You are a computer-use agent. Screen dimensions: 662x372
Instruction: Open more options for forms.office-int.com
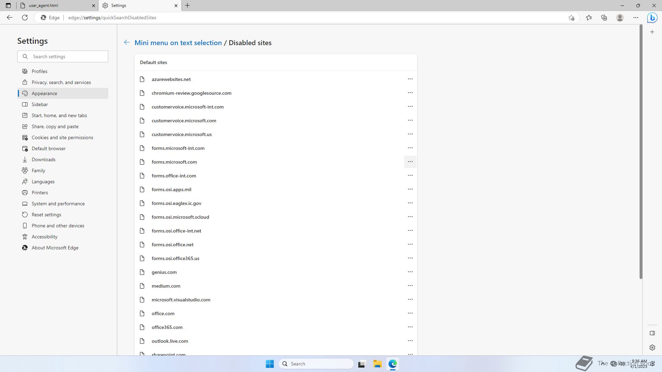[x=410, y=175]
